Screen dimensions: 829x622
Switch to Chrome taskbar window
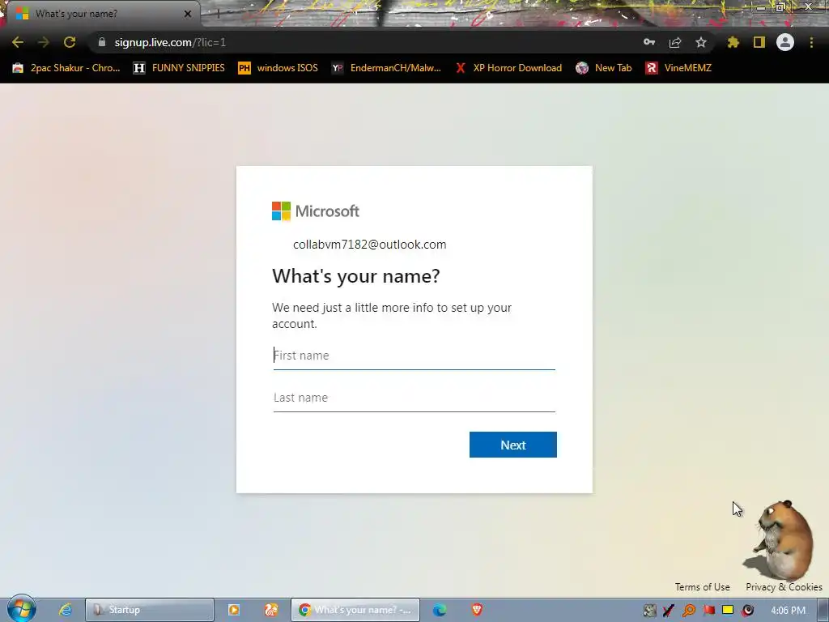(x=355, y=610)
